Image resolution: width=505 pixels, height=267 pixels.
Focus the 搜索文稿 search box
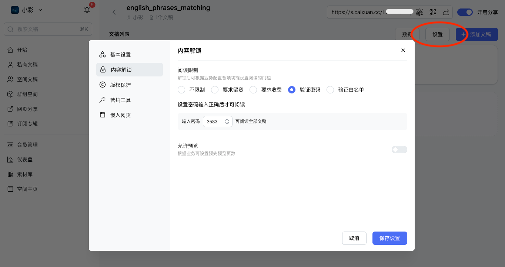pos(48,29)
